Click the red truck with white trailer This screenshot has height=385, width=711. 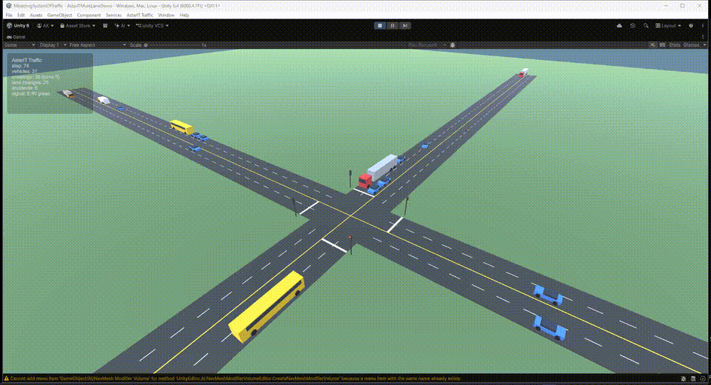click(378, 171)
